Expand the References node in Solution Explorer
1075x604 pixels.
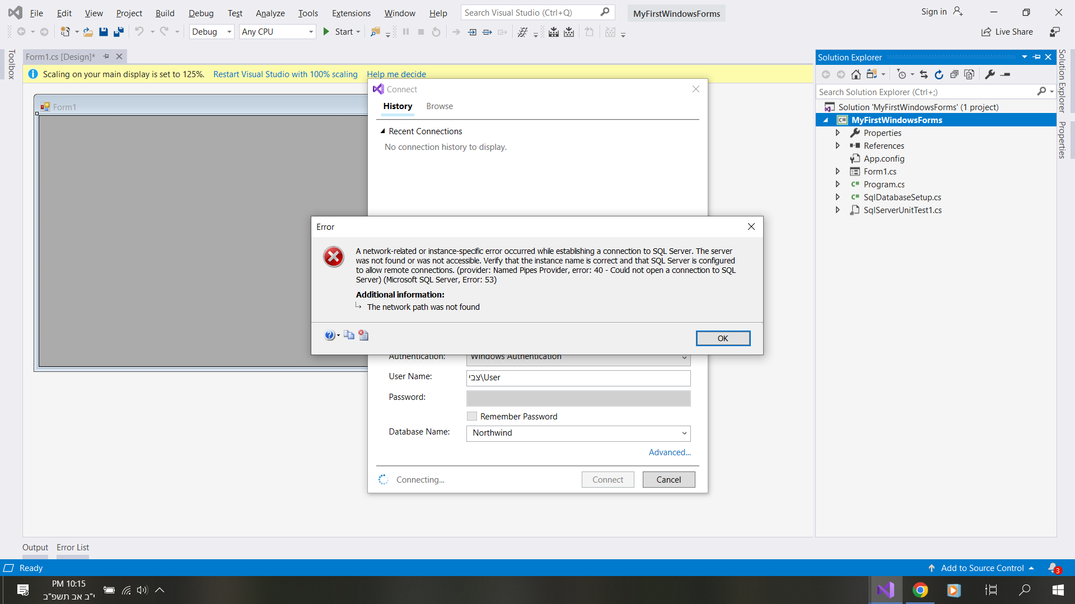coord(838,145)
